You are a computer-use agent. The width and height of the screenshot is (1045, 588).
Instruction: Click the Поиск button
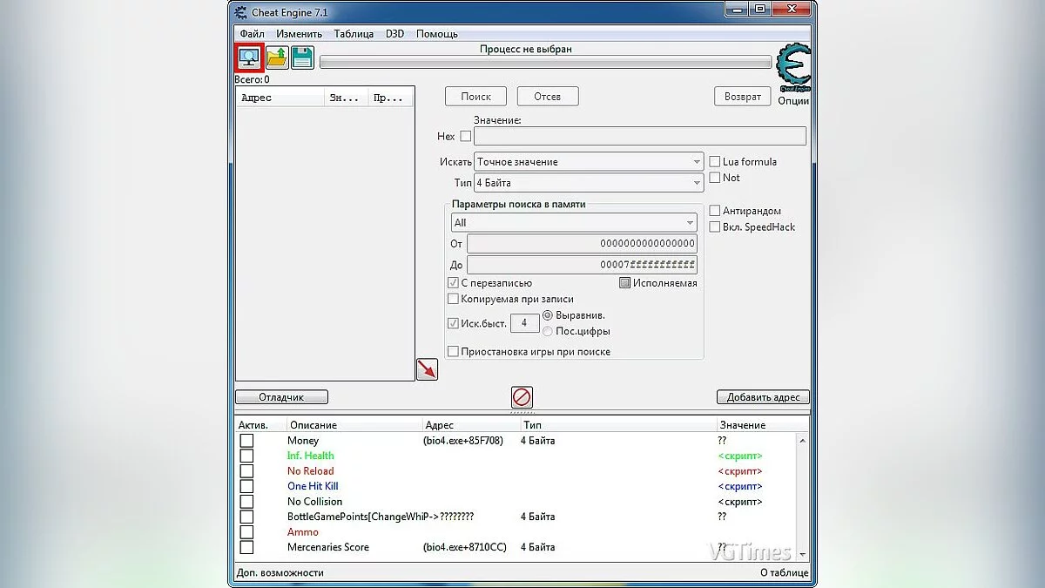click(476, 97)
